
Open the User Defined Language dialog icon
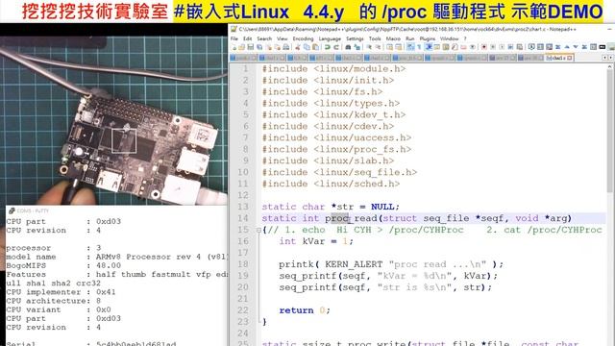(437, 47)
